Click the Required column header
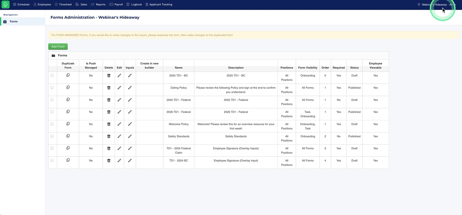Image resolution: width=462 pixels, height=215 pixels. (339, 68)
